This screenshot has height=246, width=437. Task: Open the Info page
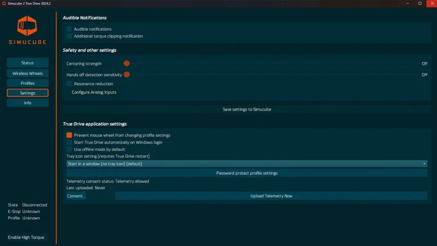click(x=27, y=102)
